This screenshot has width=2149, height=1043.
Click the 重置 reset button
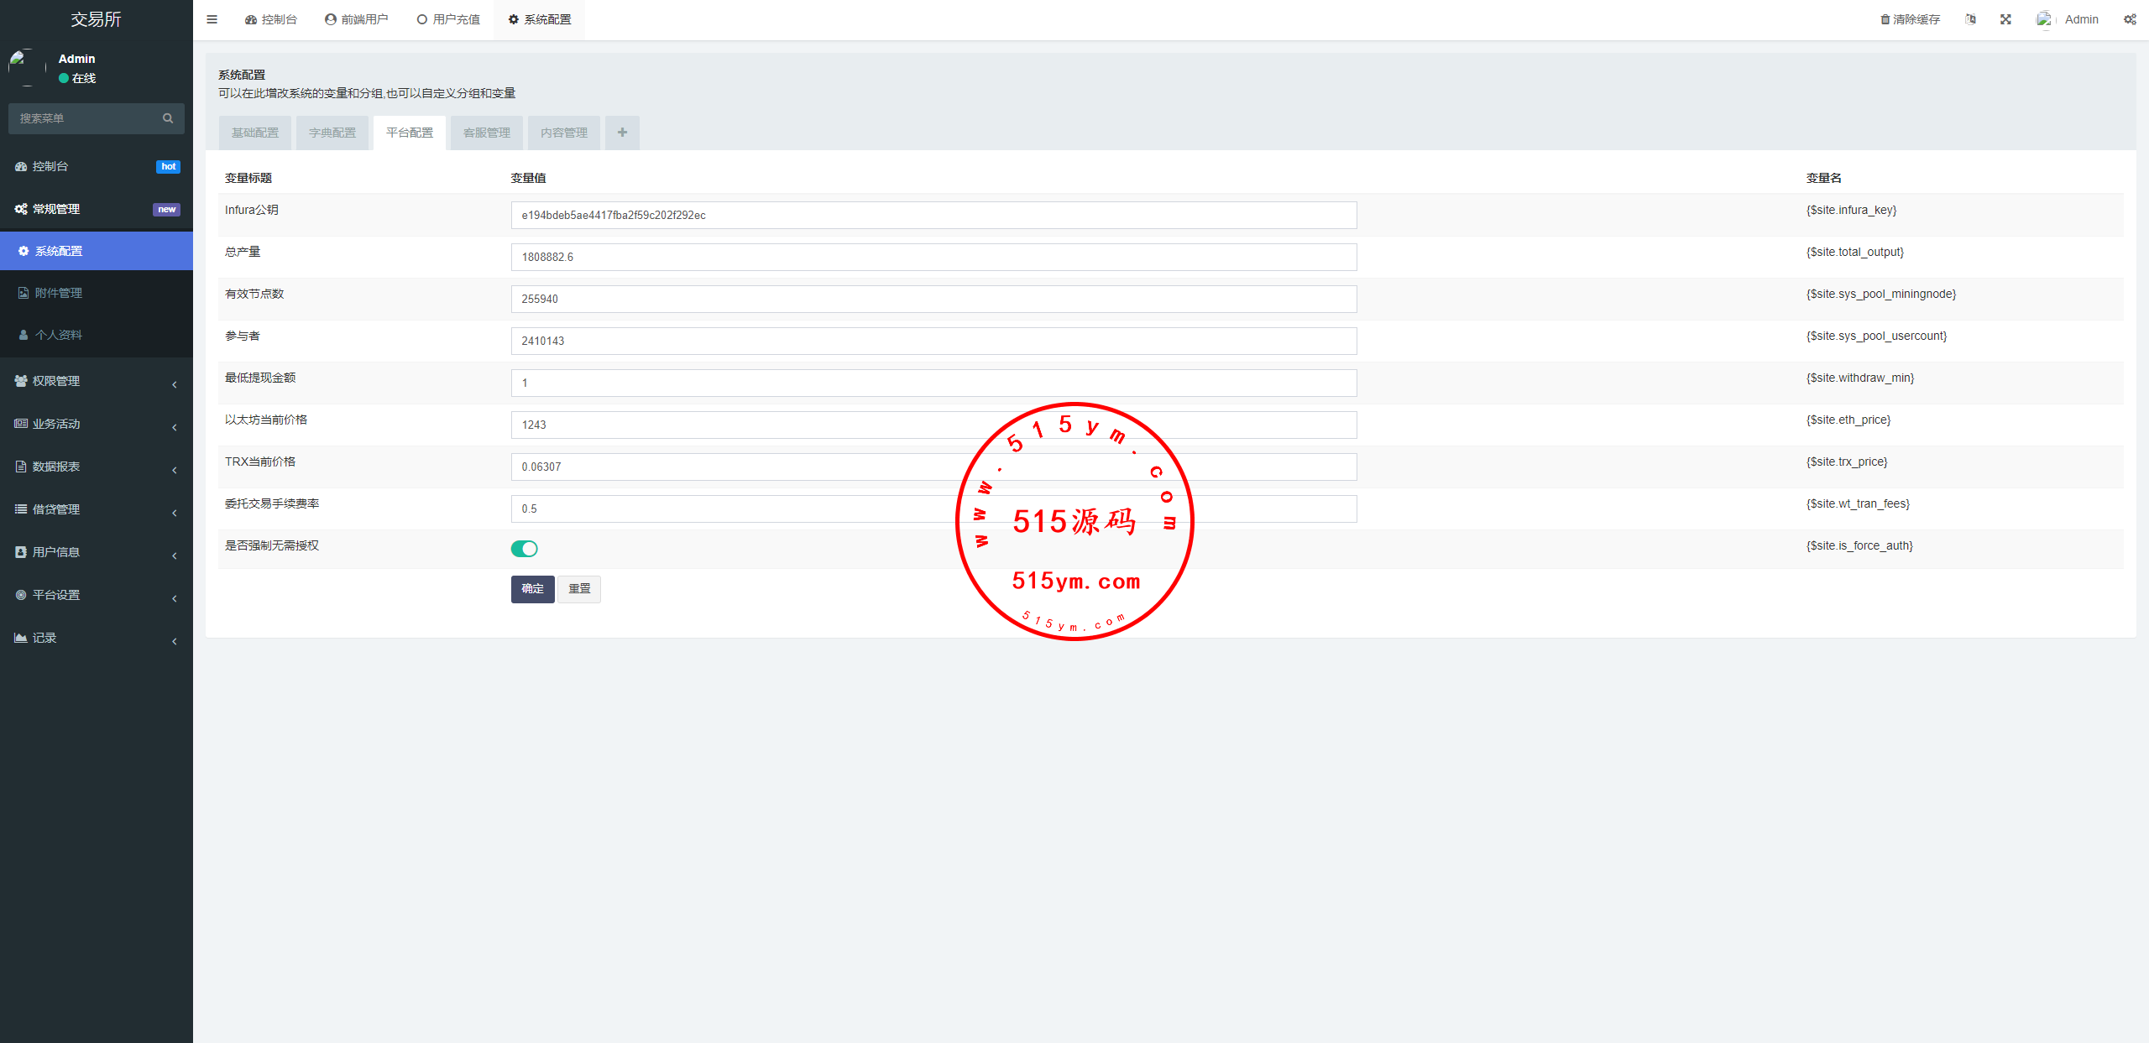579,589
